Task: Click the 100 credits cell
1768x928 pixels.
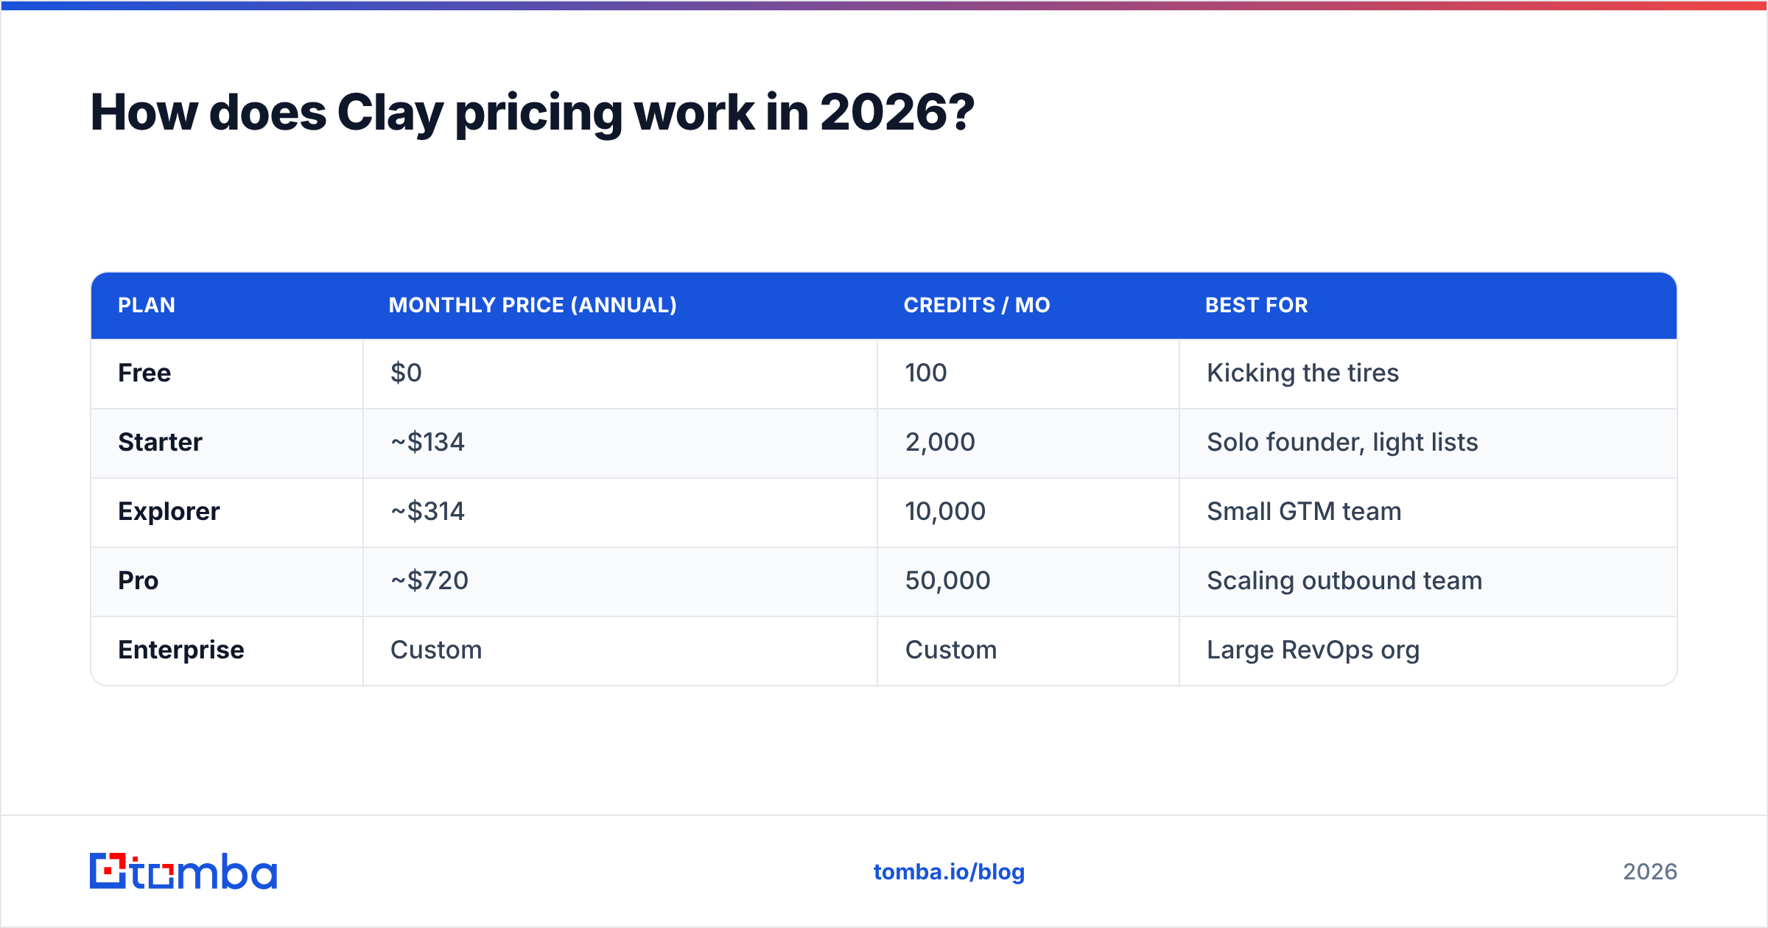Action: 1028,373
